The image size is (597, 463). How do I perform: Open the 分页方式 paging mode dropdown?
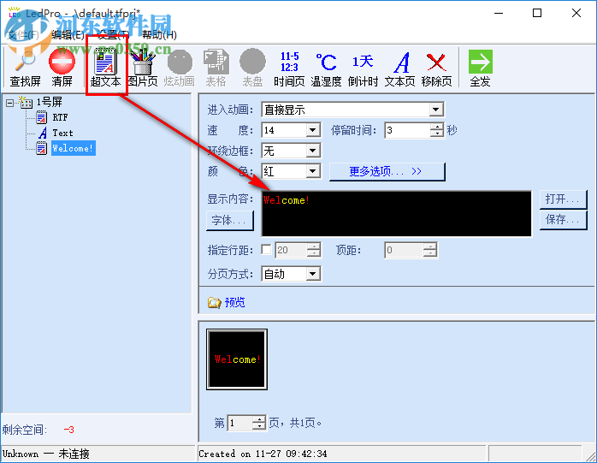(312, 274)
